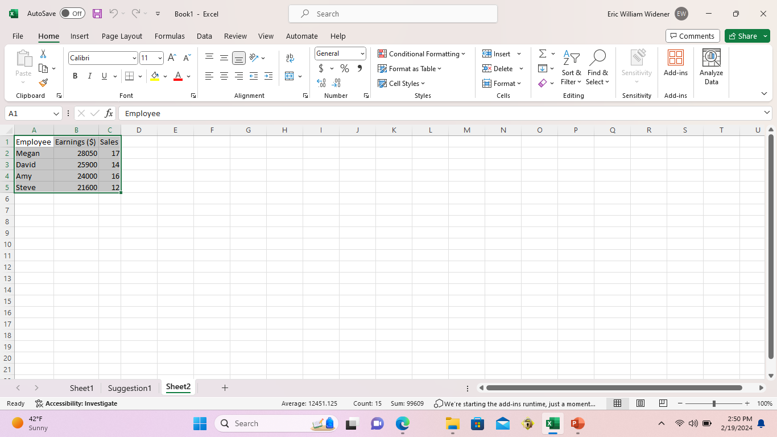Viewport: 777px width, 437px height.
Task: Toggle Bottom Align alignment
Action: 239,57
